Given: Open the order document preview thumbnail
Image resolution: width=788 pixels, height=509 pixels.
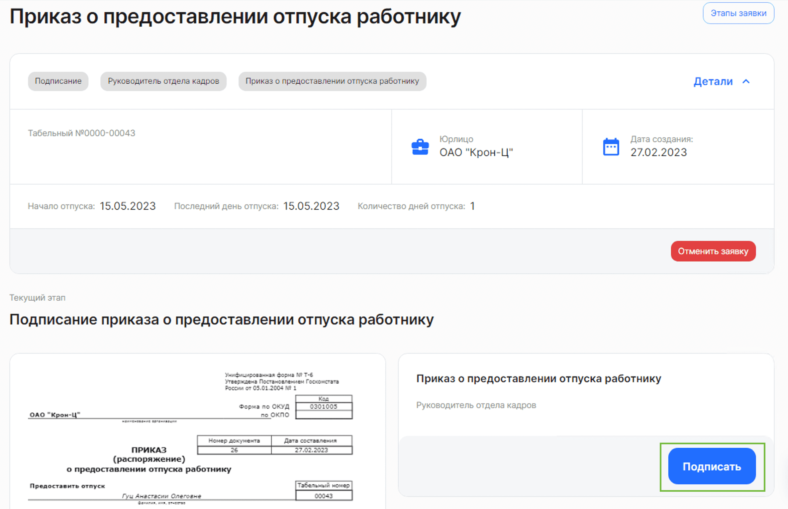Looking at the screenshot, I should (x=198, y=431).
